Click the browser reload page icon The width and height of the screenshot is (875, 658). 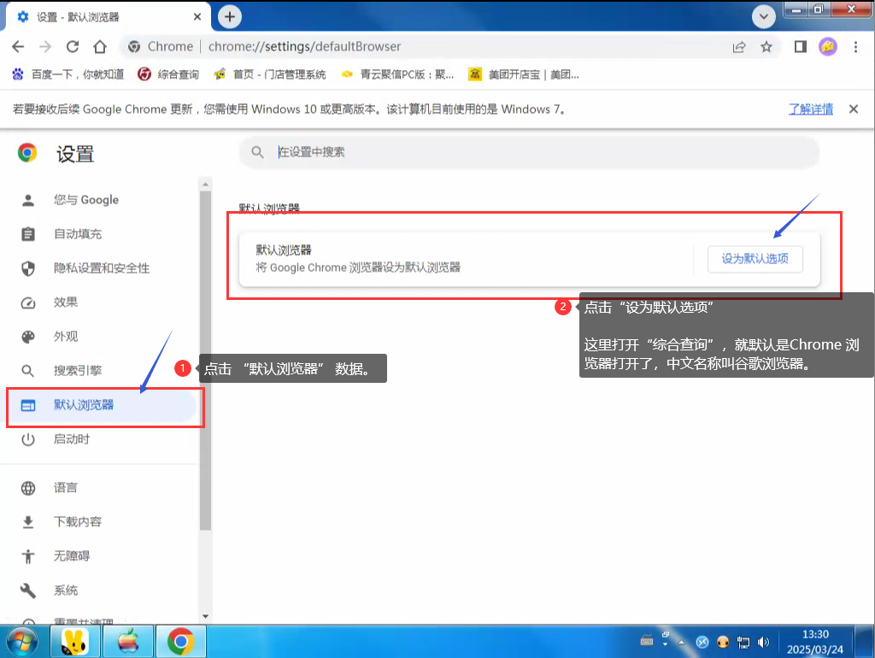pos(73,47)
